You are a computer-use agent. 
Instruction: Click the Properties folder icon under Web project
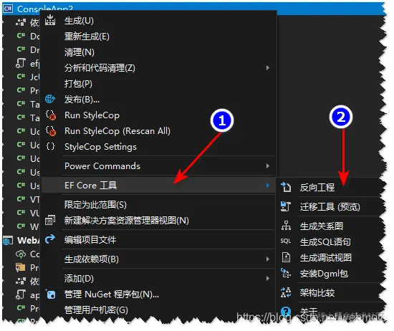[20, 267]
